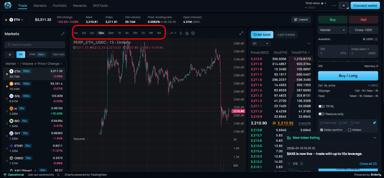Image resolution: width=384 pixels, height=178 pixels.
Task: Open chart type line icon selector
Action: (173, 33)
